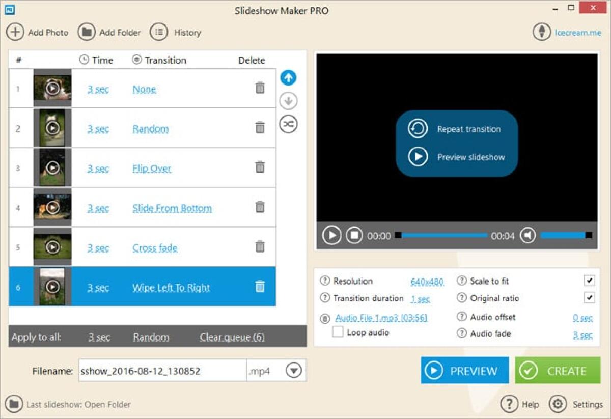This screenshot has width=611, height=419.
Task: Enable Loop audio
Action: [338, 332]
